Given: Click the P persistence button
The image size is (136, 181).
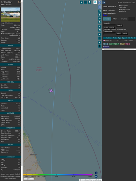Looking at the screenshot, I should (x=100, y=34).
